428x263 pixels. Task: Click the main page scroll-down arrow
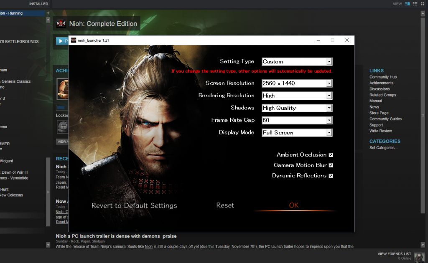point(423,245)
